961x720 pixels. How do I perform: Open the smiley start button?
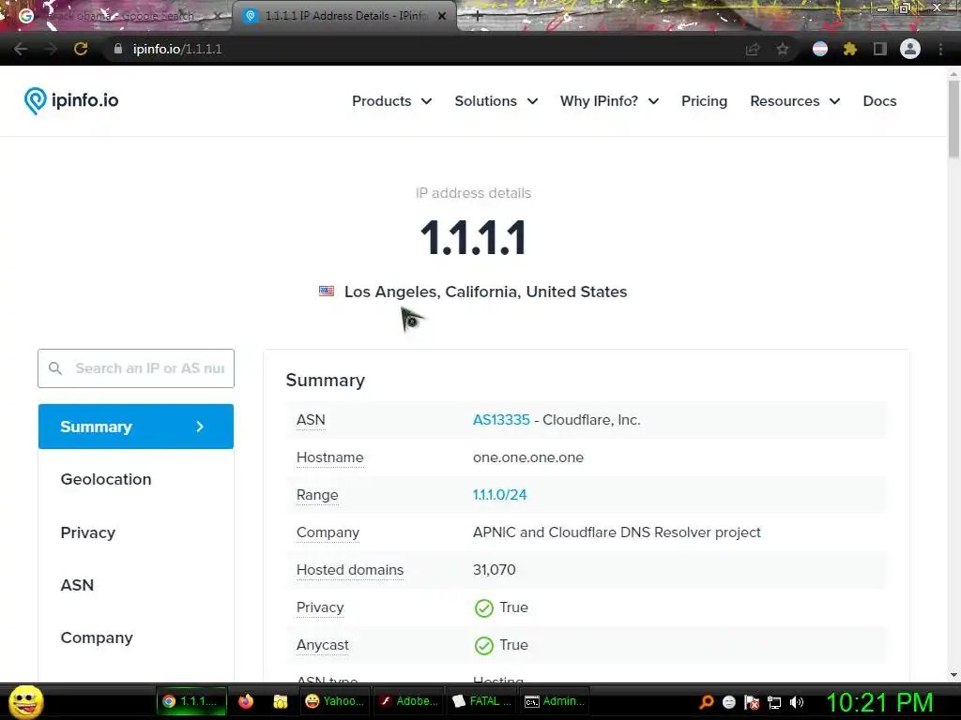pos(26,701)
